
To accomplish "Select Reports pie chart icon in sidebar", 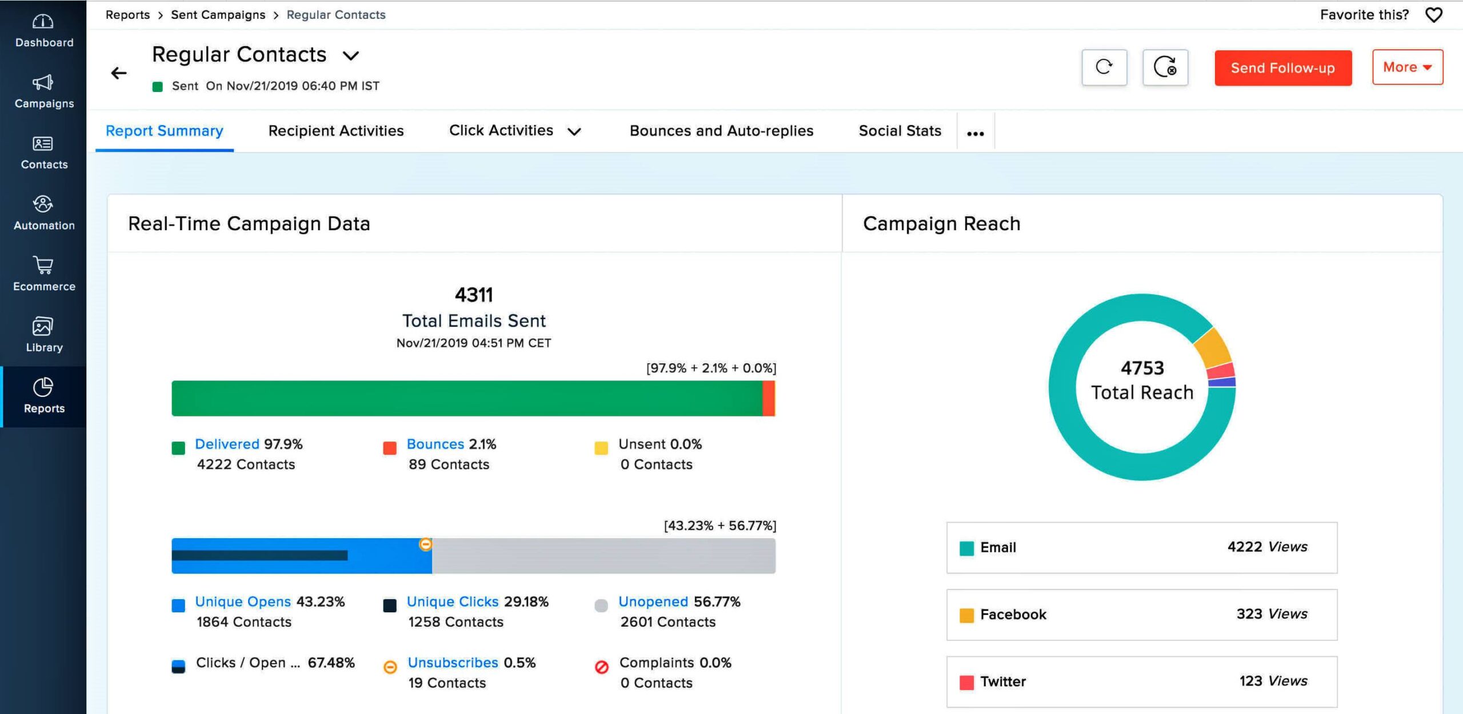I will [43, 387].
